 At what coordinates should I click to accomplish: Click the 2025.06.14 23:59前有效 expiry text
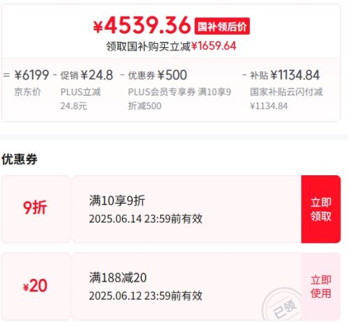point(145,218)
